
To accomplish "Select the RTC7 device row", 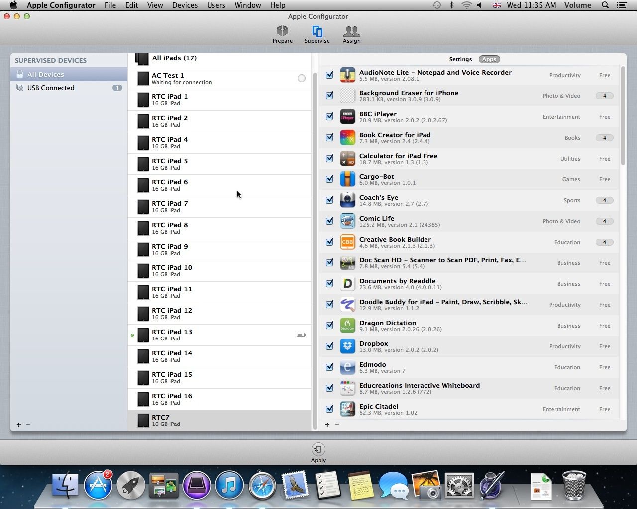I will [219, 421].
